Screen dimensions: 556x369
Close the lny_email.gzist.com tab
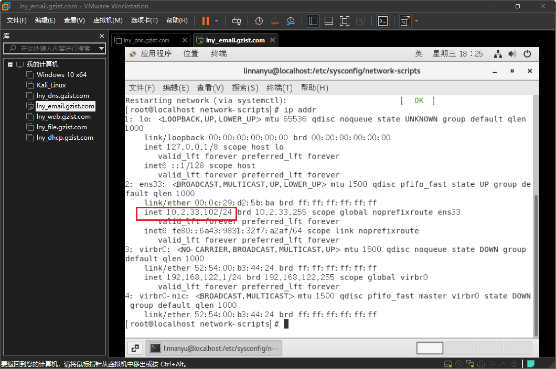(x=272, y=40)
